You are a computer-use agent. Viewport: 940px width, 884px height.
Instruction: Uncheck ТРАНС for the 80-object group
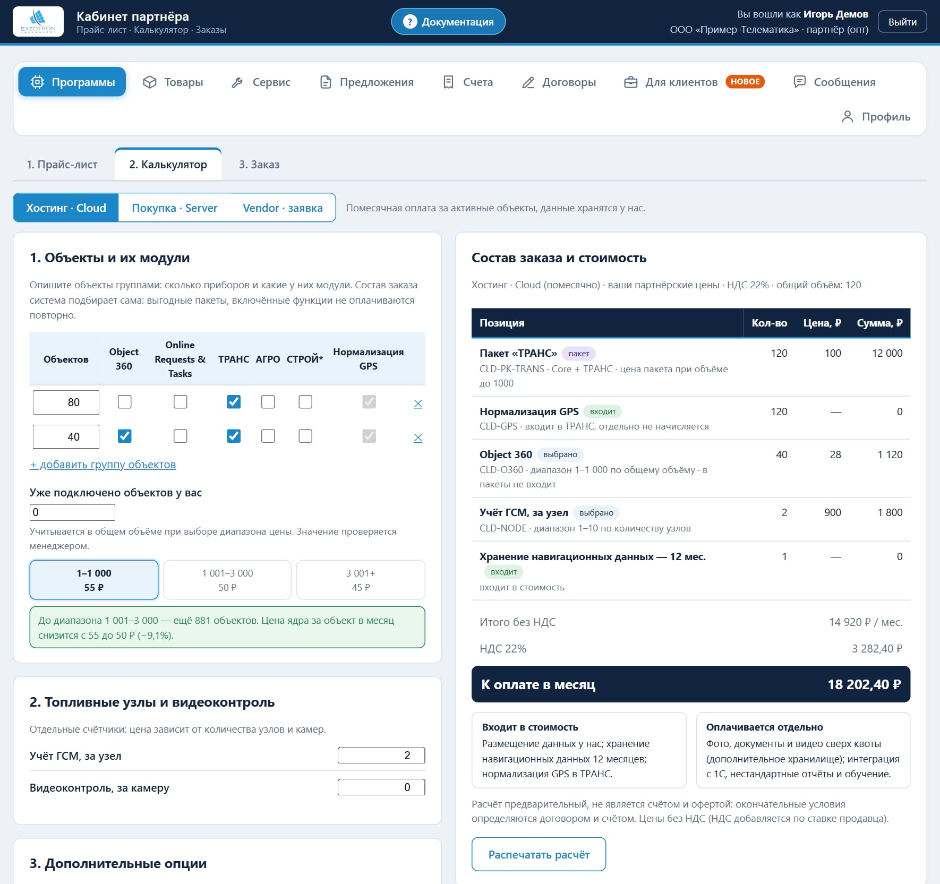[x=234, y=402]
